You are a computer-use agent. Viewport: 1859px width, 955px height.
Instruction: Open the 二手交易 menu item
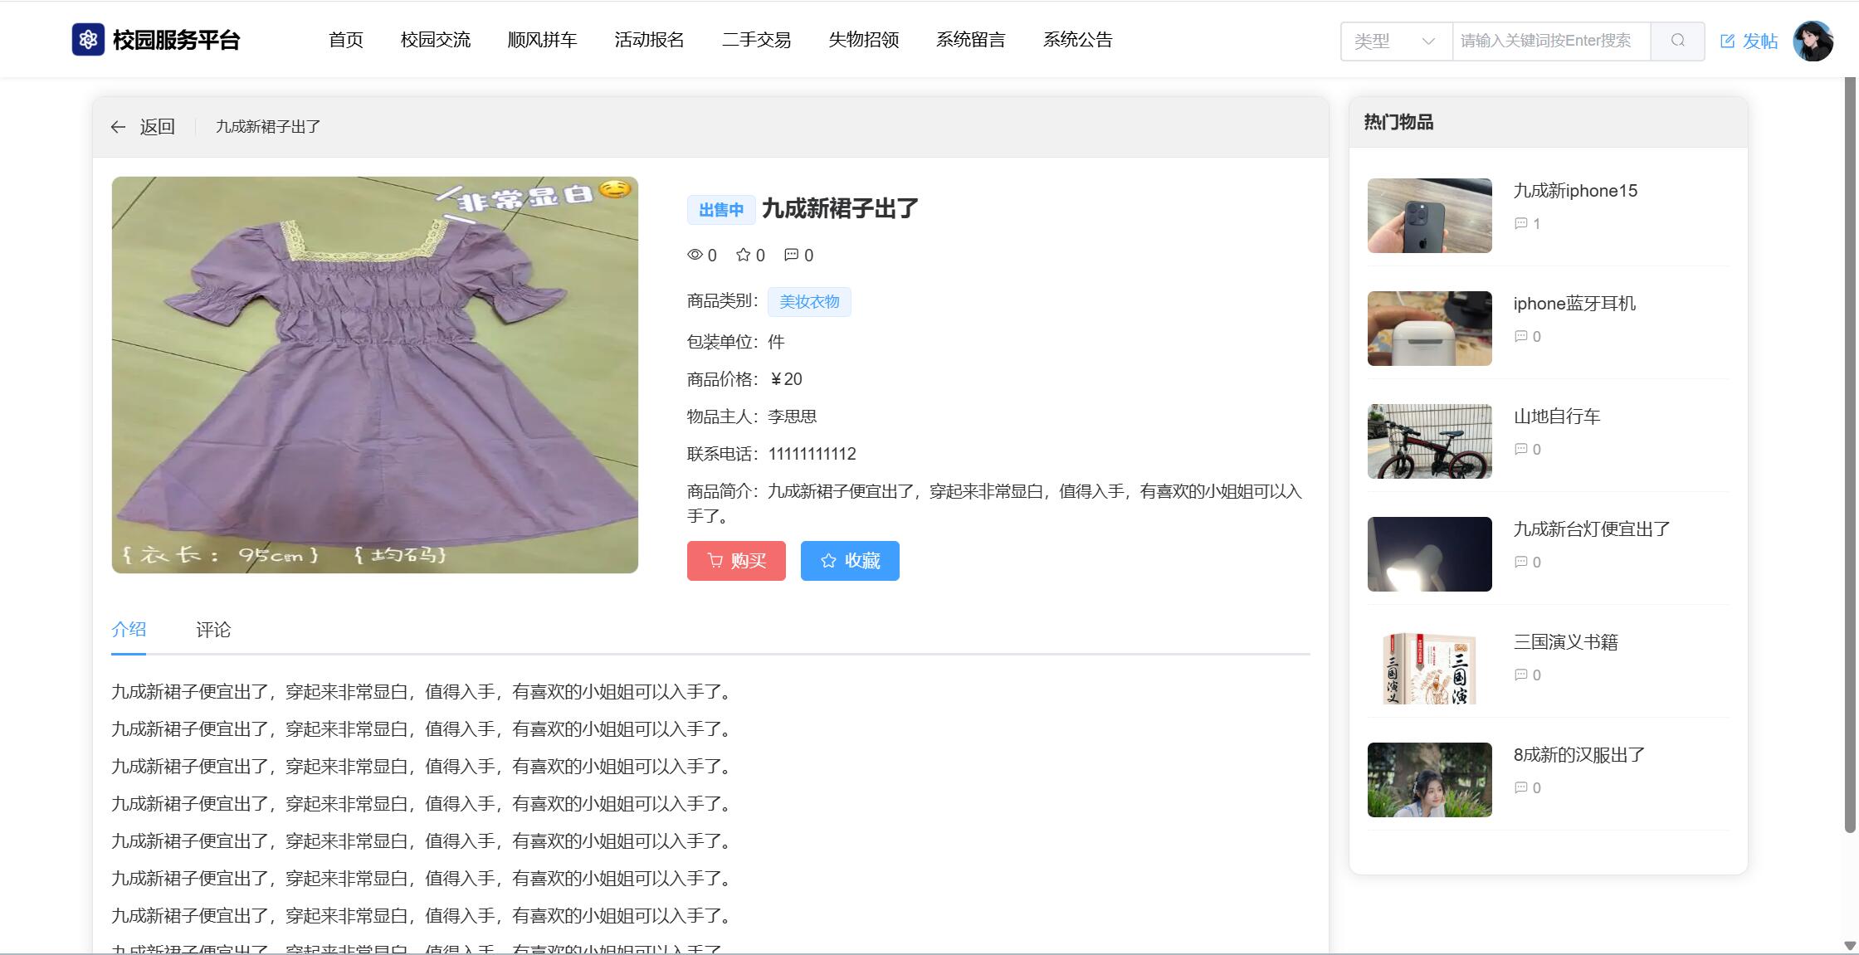tap(756, 40)
